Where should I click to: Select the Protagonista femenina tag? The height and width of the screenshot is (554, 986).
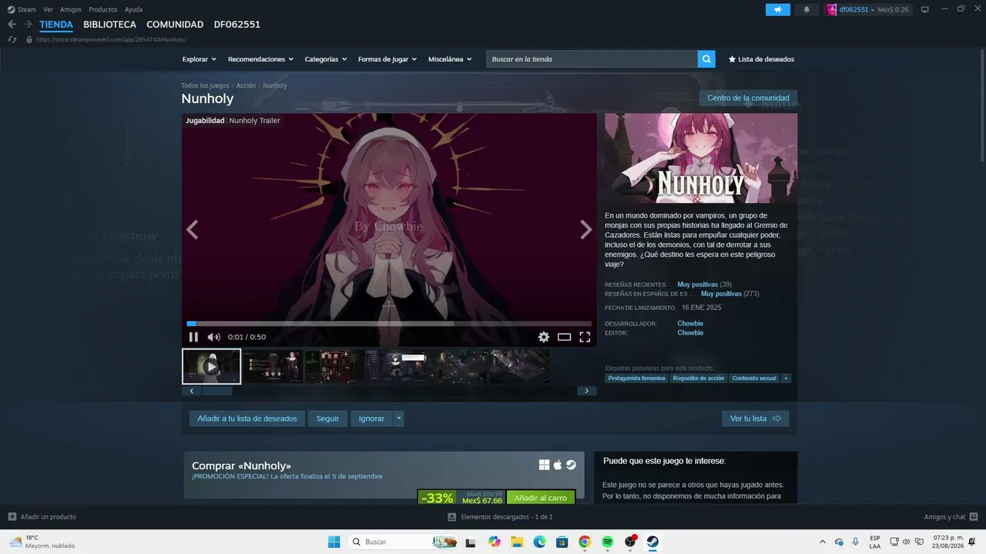pos(636,378)
